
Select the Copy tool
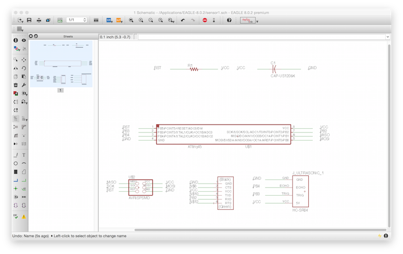[16, 77]
